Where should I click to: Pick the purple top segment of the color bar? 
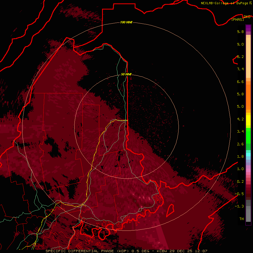point(248,28)
